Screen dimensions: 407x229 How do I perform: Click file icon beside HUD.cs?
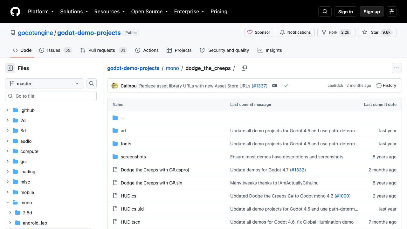115,196
